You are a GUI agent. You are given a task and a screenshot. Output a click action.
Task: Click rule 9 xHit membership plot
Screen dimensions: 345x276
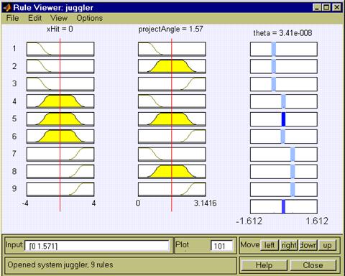pos(60,189)
